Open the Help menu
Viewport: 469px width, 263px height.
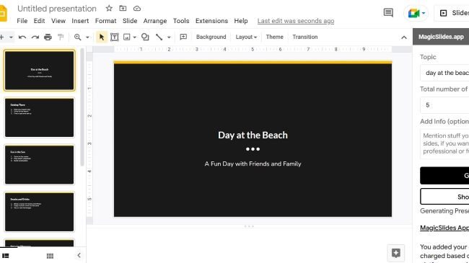pyautogui.click(x=241, y=21)
